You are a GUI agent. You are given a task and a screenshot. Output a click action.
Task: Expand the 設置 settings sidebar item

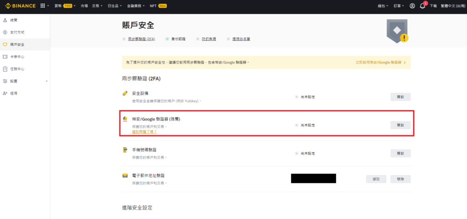click(x=25, y=81)
